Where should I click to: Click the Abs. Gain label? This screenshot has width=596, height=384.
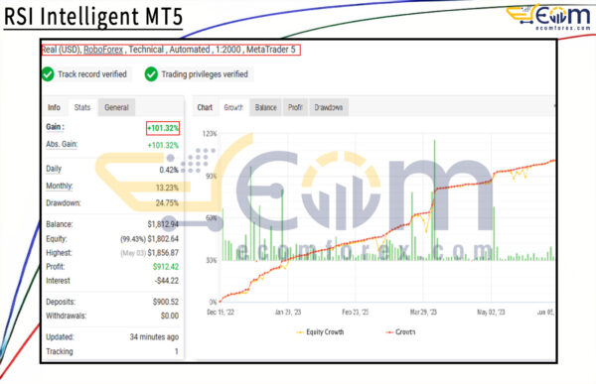62,144
